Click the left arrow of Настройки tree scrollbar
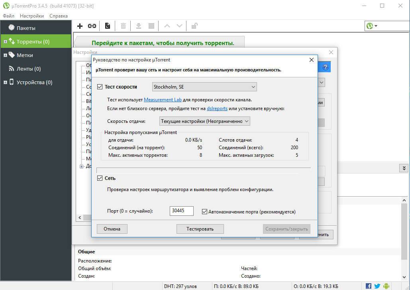410x290 pixels. 80,217
